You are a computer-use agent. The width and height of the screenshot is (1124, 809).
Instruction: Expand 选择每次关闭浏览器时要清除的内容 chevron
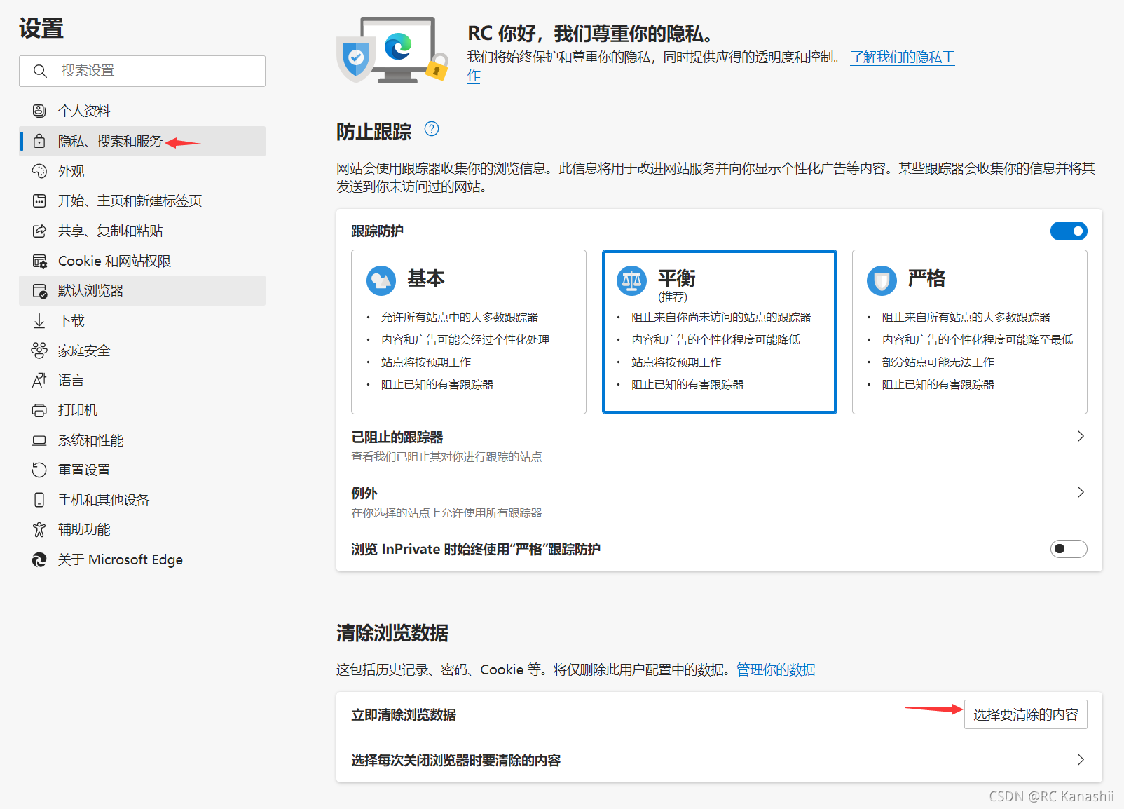pyautogui.click(x=1081, y=760)
